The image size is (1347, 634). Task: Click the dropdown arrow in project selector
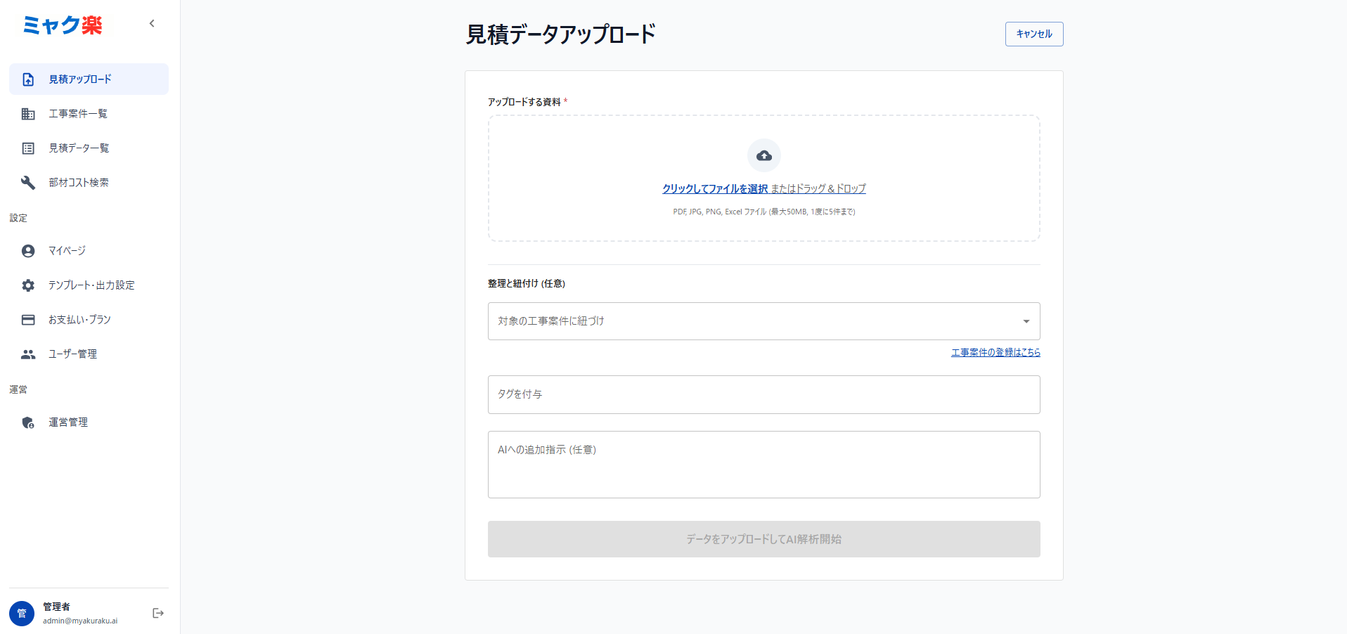point(1026,321)
